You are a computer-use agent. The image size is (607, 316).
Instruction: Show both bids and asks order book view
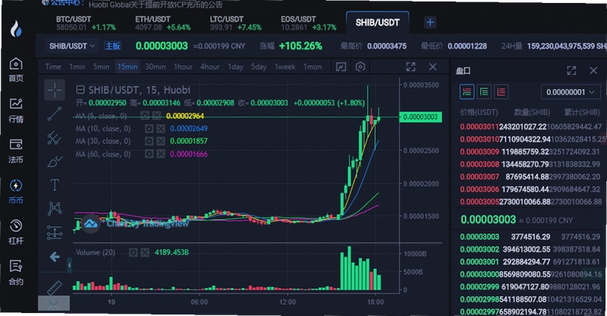click(x=467, y=92)
